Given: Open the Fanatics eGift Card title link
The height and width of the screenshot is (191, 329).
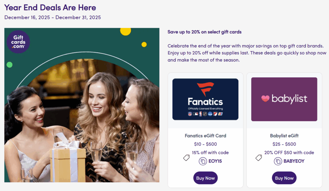Looking at the screenshot, I should click(205, 136).
